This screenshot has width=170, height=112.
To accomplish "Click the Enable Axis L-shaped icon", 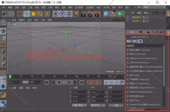I will [x=3, y=73].
